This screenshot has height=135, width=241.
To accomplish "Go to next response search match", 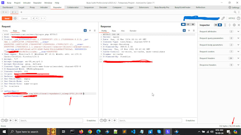I will (x=114, y=121).
